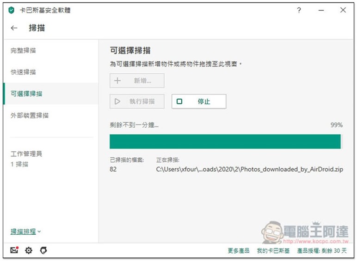This screenshot has width=357, height=261.
Task: Click the plus icon on 新增 button
Action: [117, 81]
